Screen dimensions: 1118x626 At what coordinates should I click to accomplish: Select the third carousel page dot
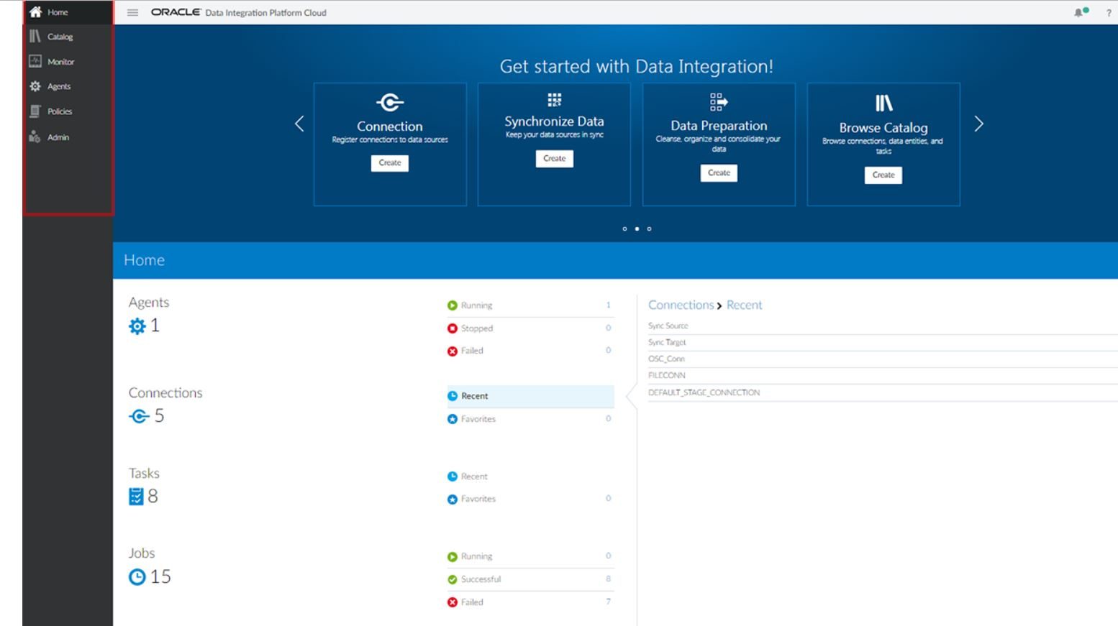[649, 229]
